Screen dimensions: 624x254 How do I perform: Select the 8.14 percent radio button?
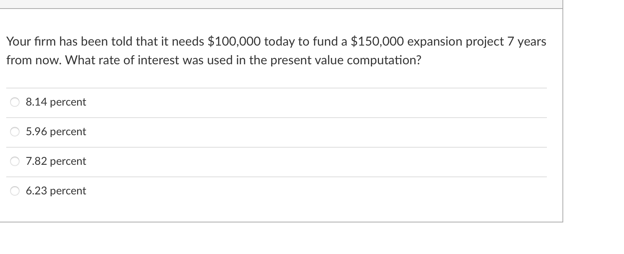pos(15,102)
